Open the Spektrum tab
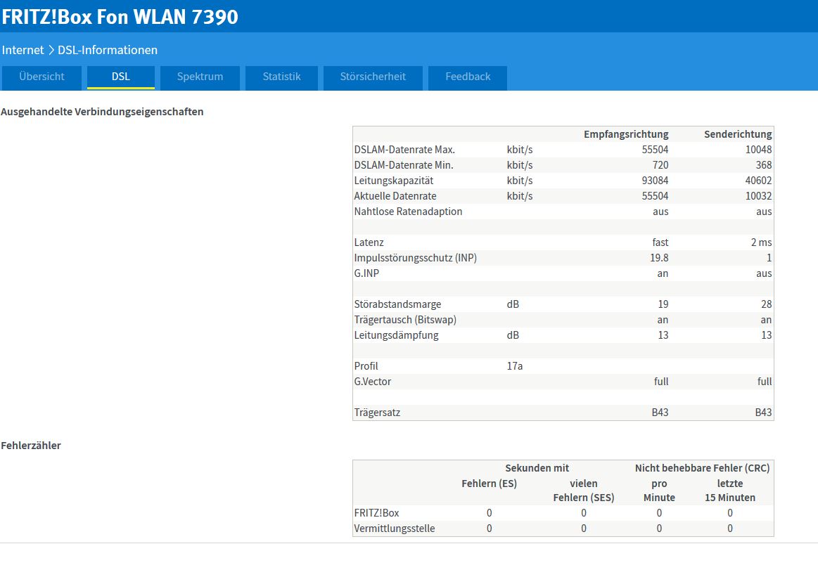The image size is (818, 577). coord(200,77)
